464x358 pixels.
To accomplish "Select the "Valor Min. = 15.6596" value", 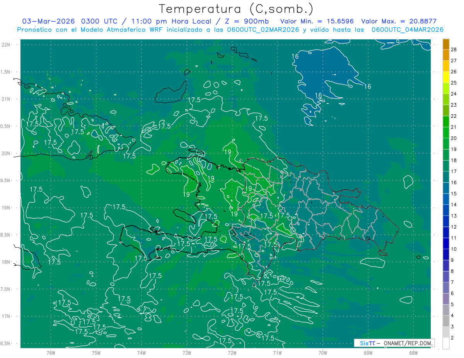I will click(x=317, y=21).
